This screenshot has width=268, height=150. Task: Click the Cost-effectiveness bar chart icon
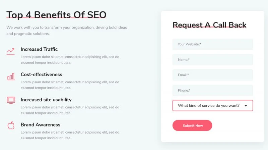click(x=11, y=77)
